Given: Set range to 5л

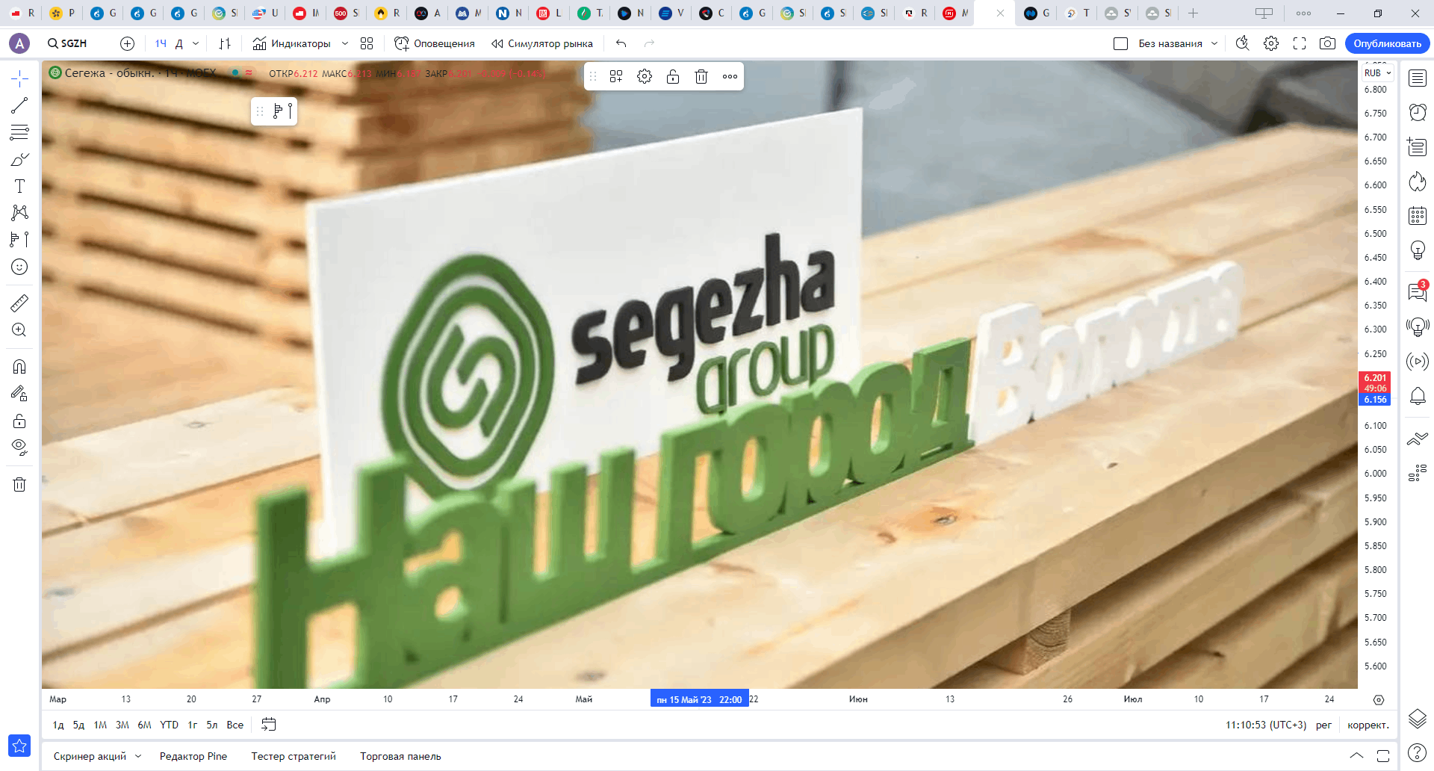Looking at the screenshot, I should pos(212,725).
